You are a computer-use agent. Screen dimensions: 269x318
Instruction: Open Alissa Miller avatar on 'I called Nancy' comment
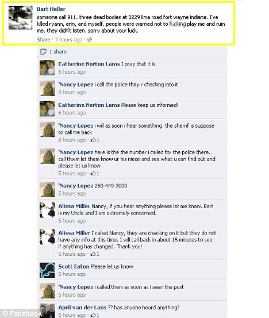[x=47, y=237]
